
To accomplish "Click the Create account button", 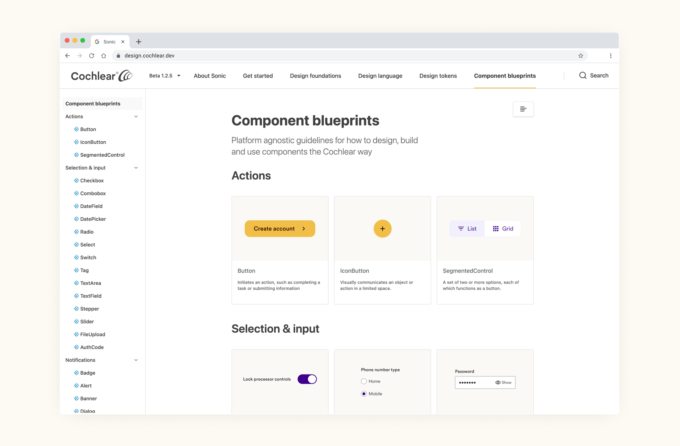I will (x=280, y=228).
